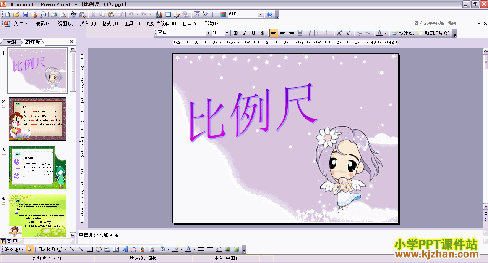Insert a table using the toolbar icon

coord(168,14)
